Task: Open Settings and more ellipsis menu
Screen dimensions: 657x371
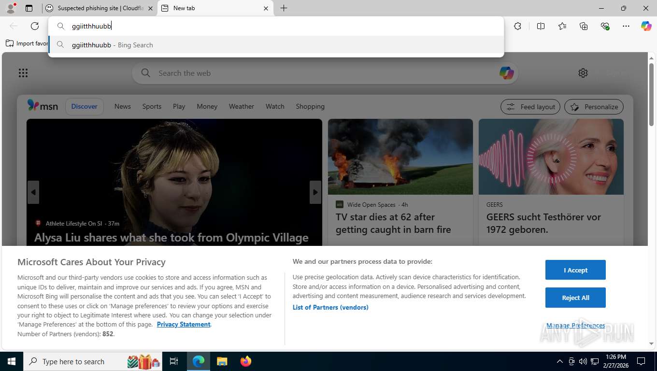Action: coord(626,26)
